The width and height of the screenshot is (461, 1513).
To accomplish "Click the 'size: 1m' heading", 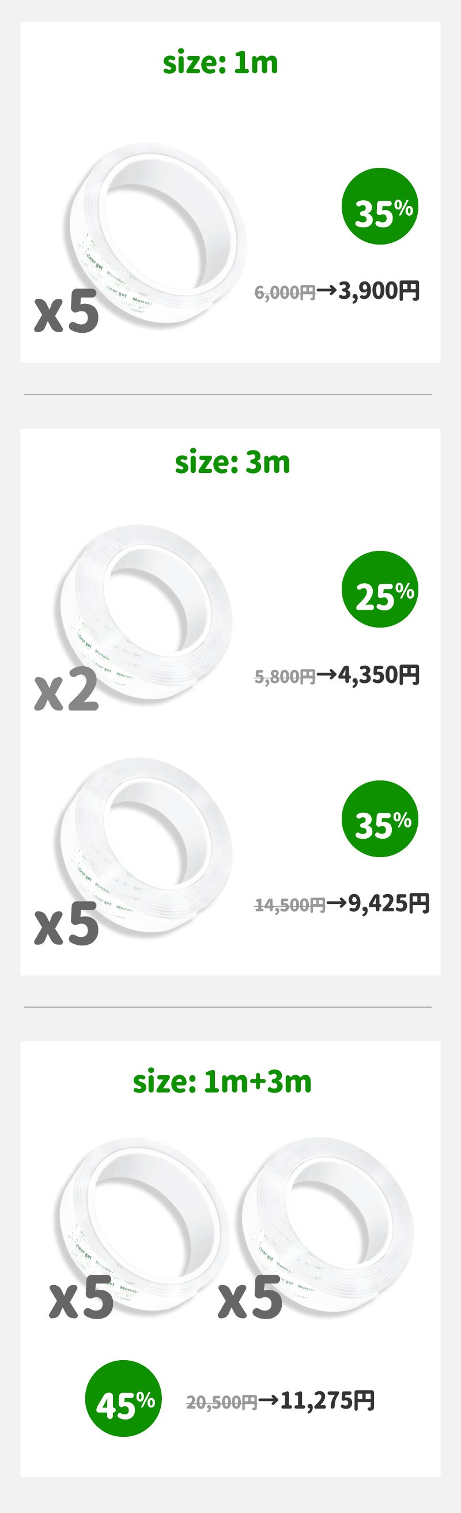I will point(221,63).
